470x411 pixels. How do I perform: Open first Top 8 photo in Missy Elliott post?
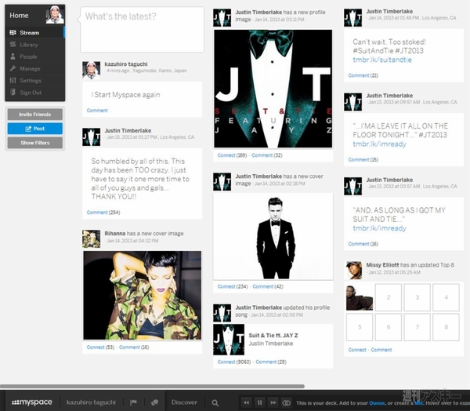pyautogui.click(x=360, y=297)
